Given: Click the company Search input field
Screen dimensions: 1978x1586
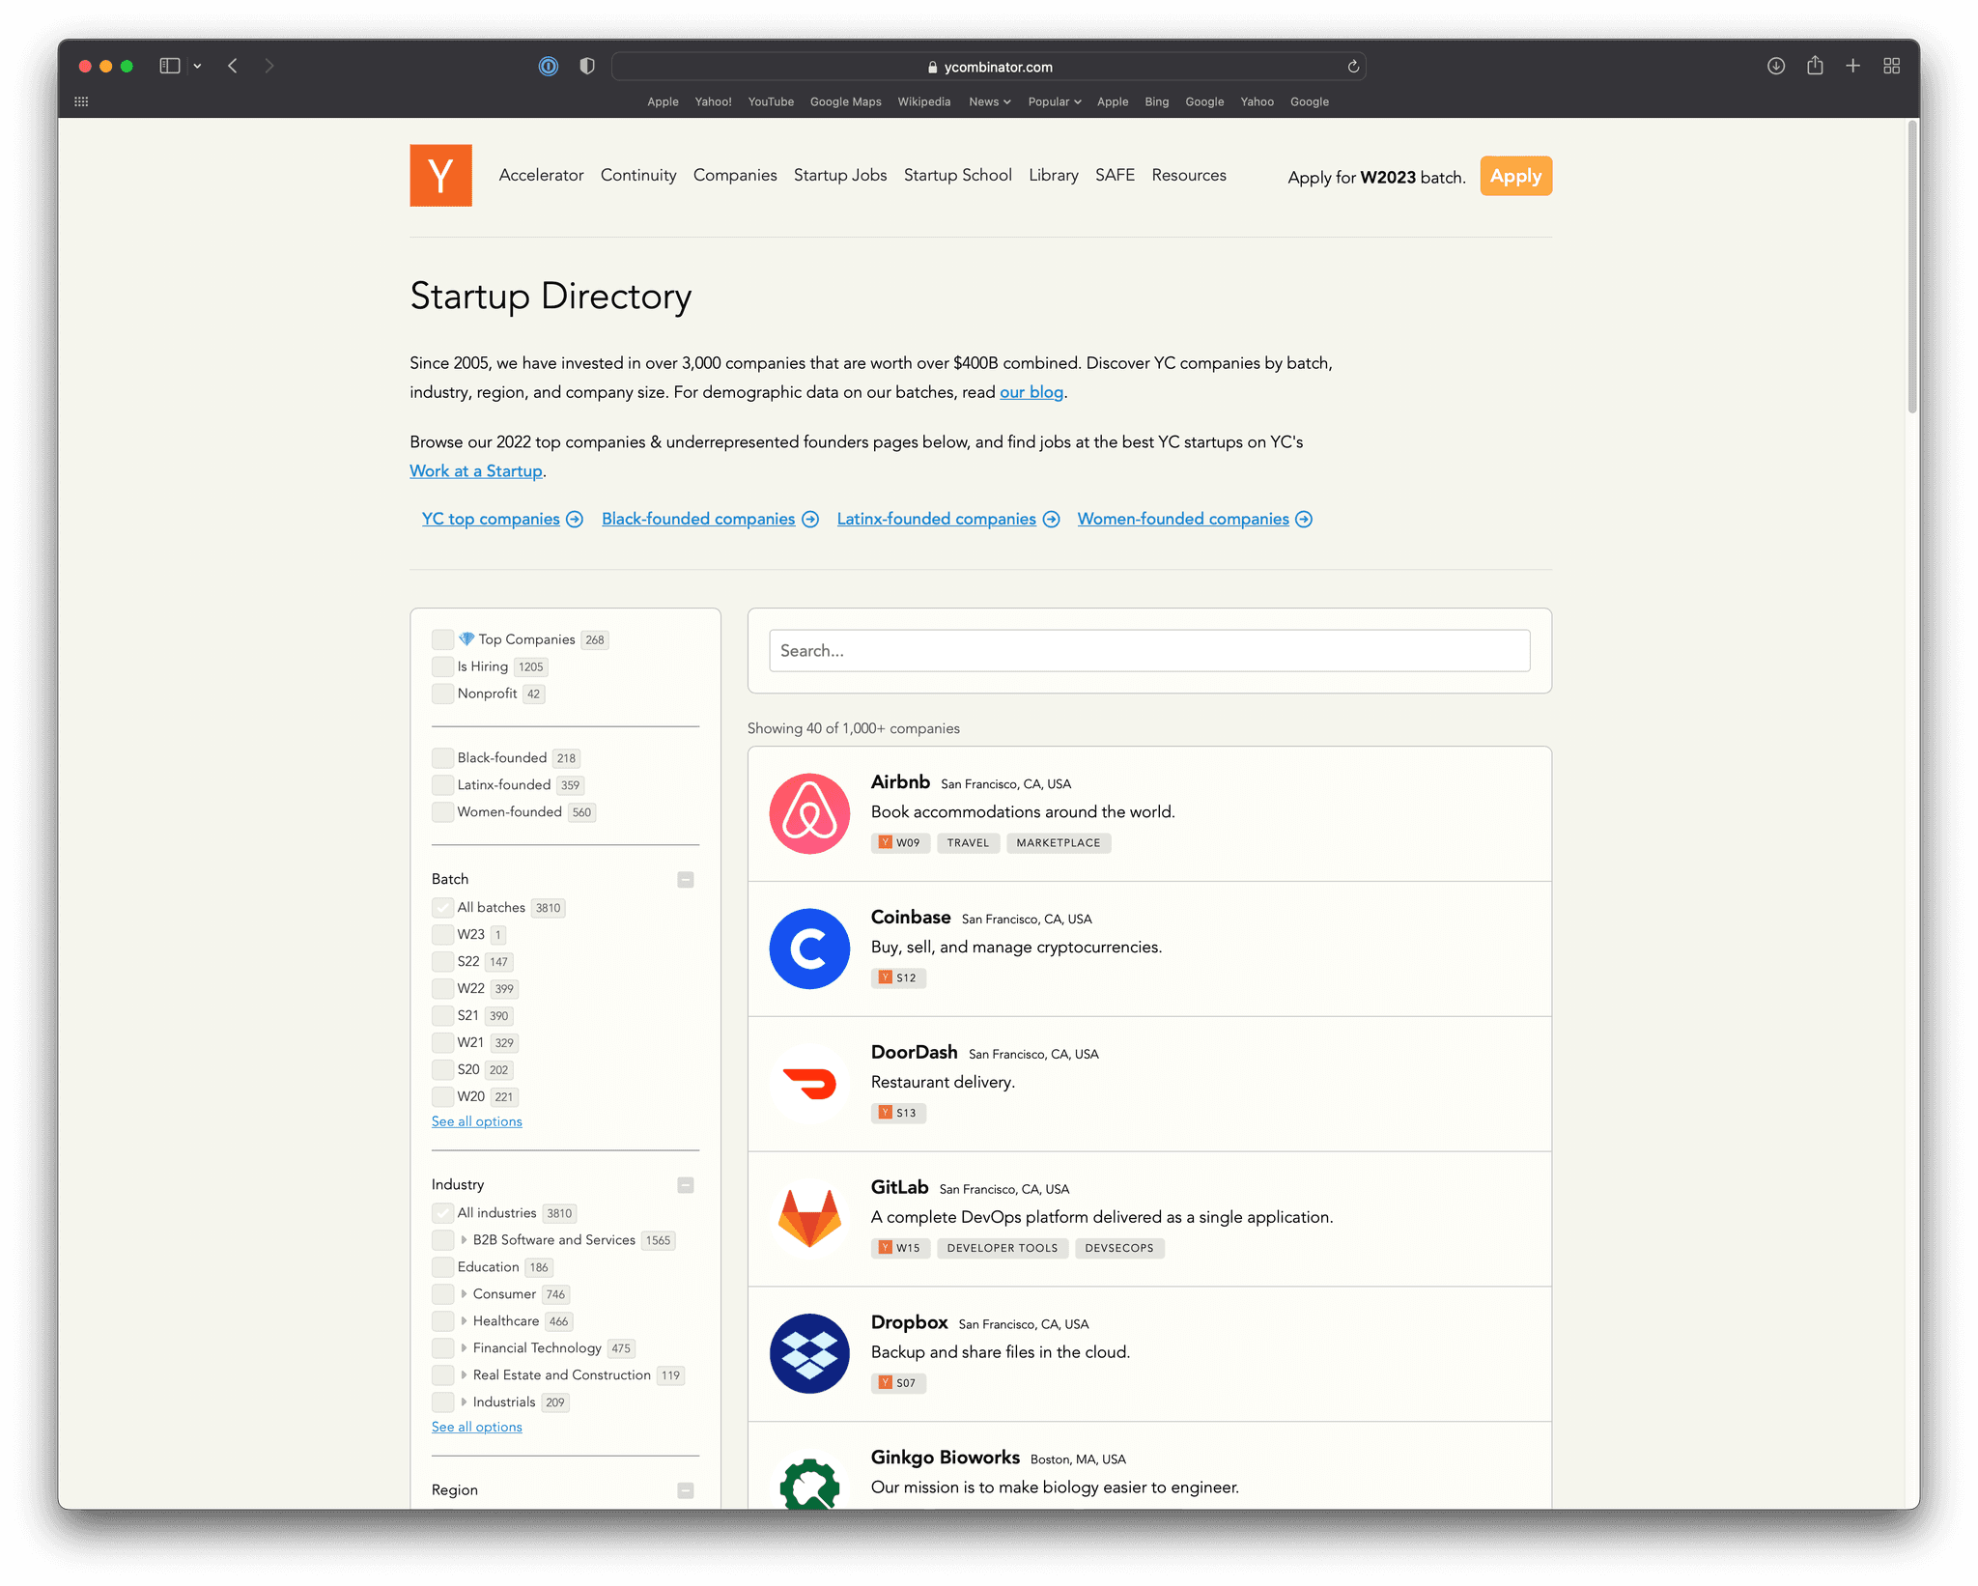Looking at the screenshot, I should (x=1148, y=651).
